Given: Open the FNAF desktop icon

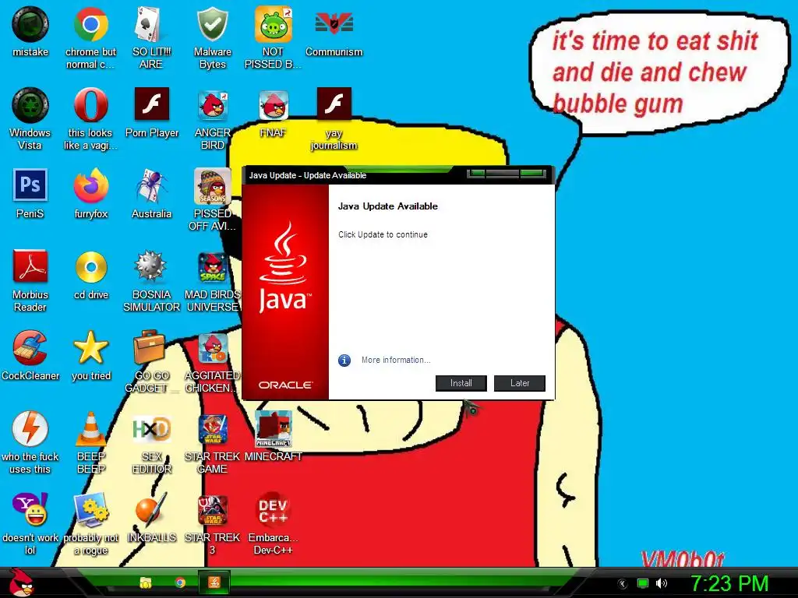Looking at the screenshot, I should [x=273, y=112].
